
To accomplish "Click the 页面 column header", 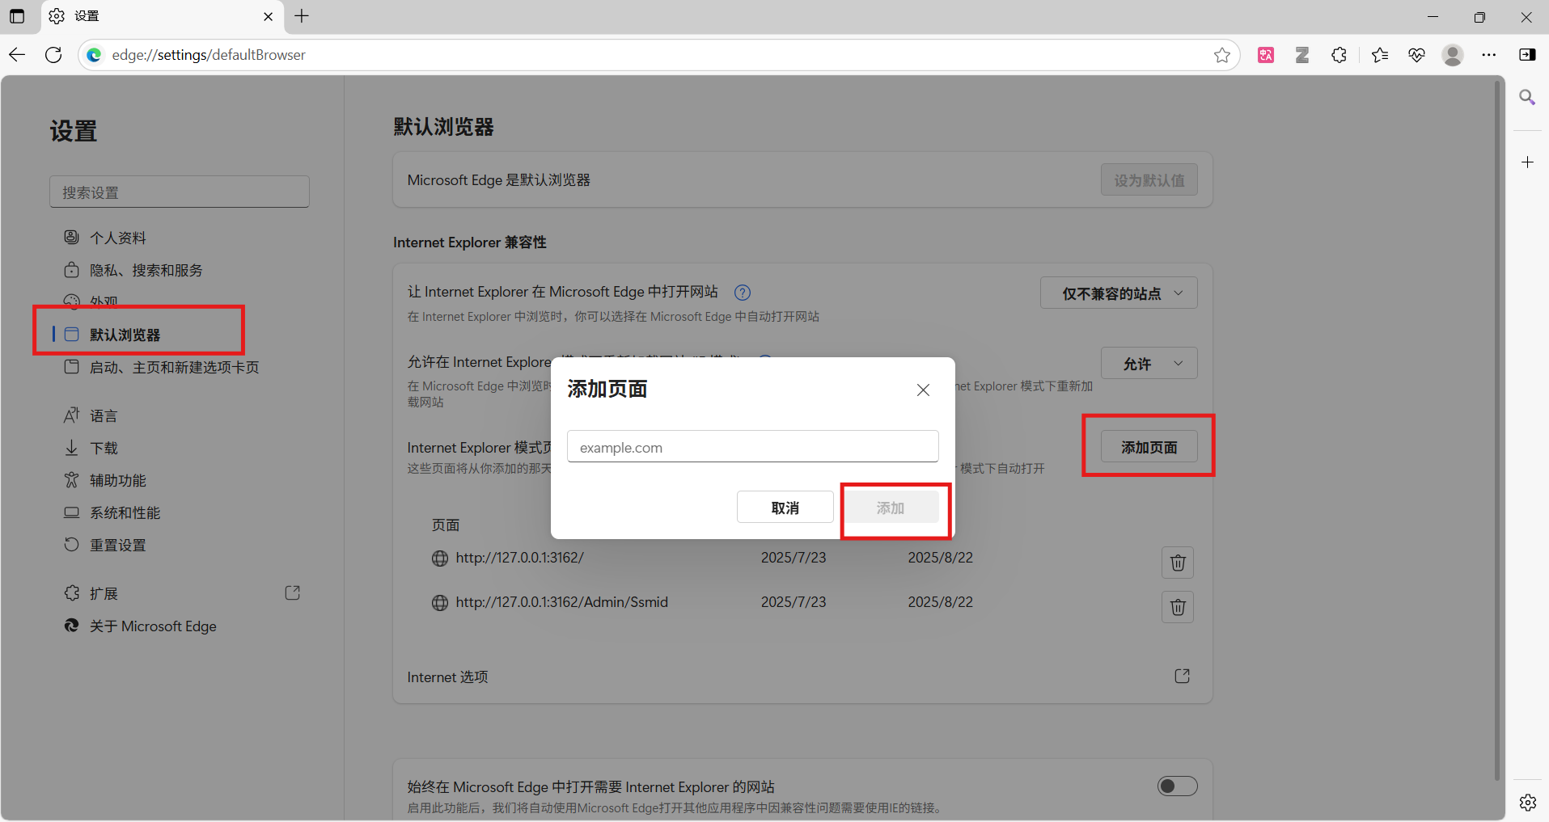I will point(446,525).
